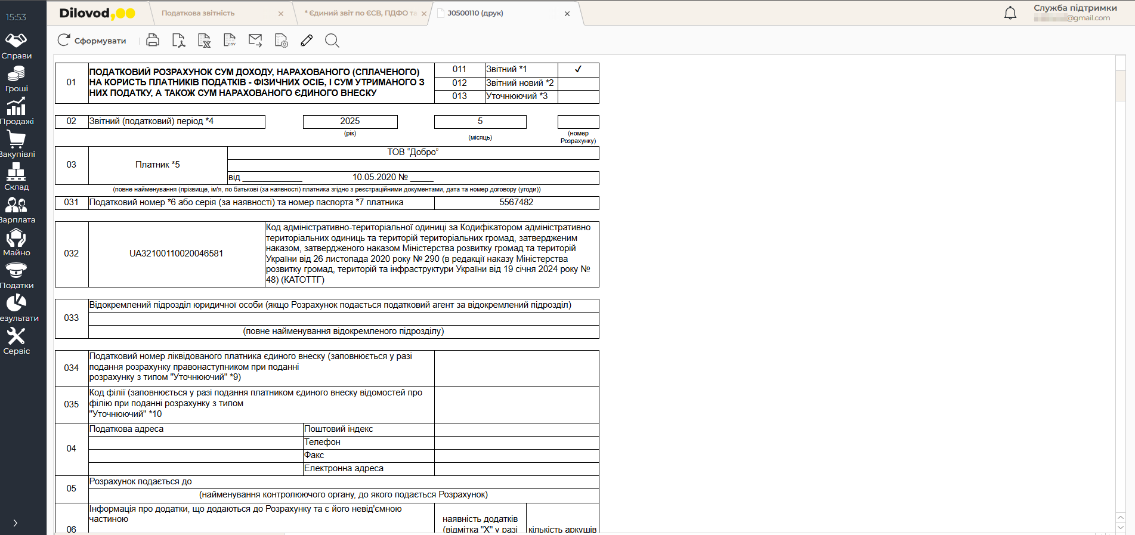
Task: Close the J0500110 (друк) tab
Action: pos(567,14)
